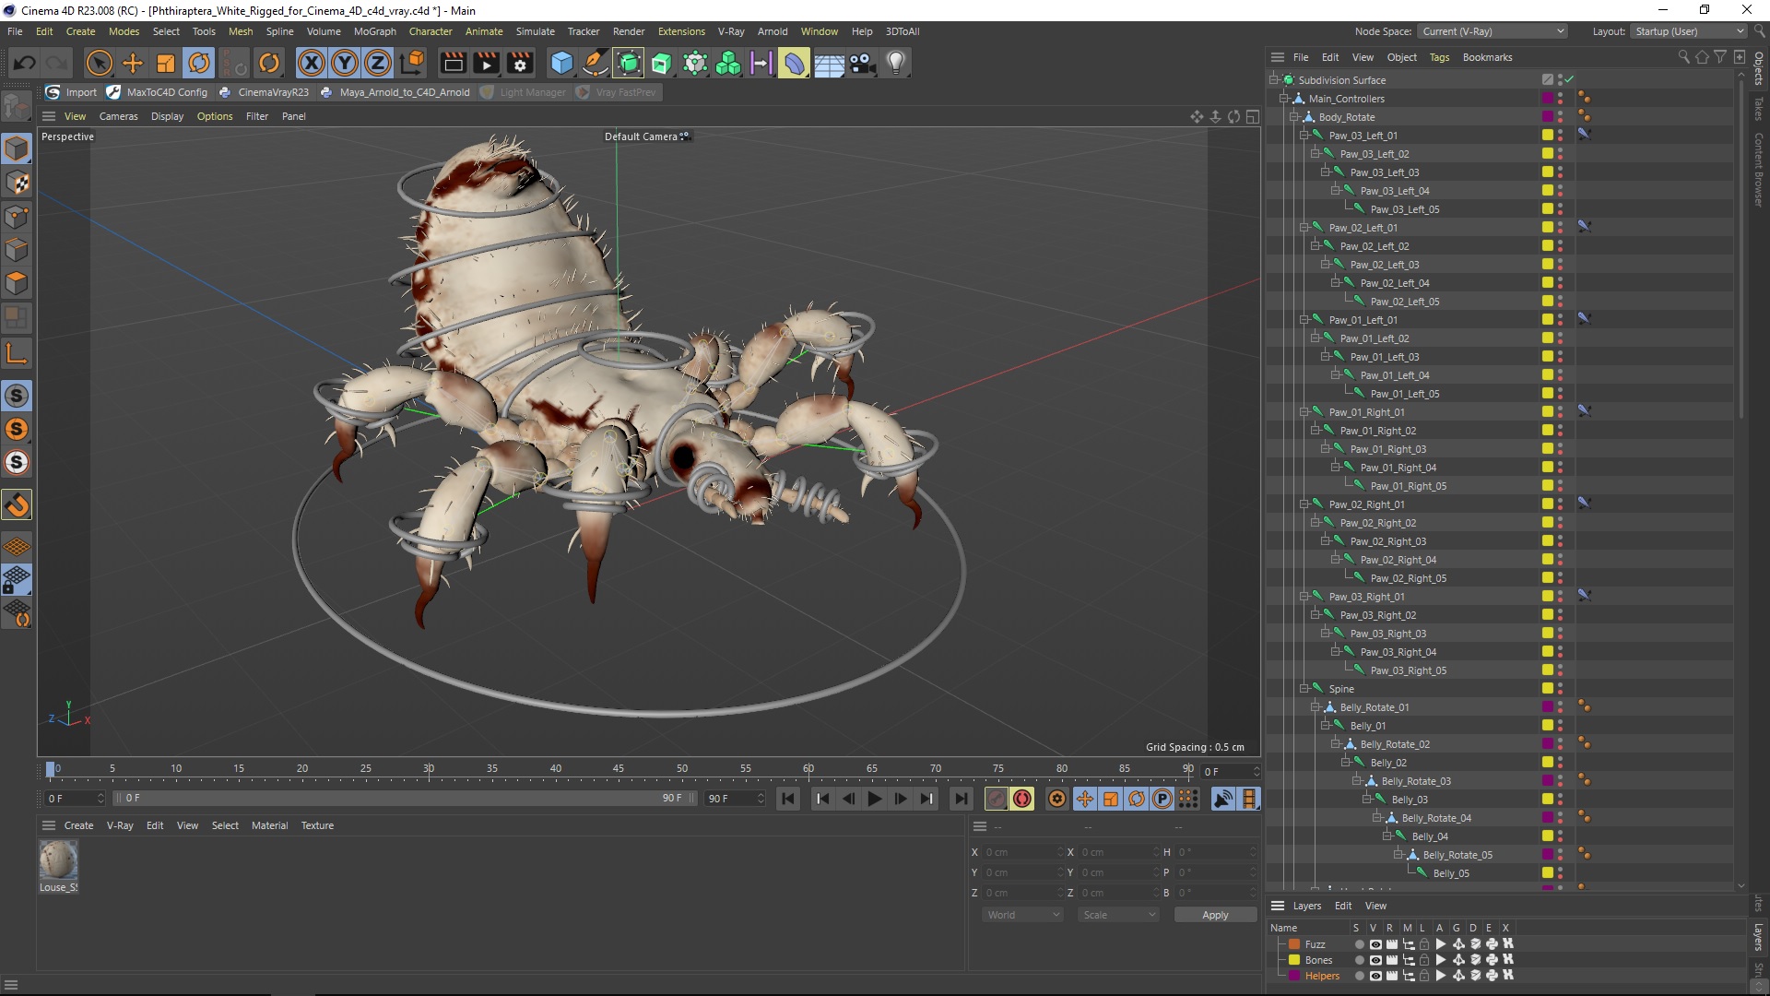The width and height of the screenshot is (1770, 996).
Task: Click the Bend deformer icon
Action: [794, 63]
